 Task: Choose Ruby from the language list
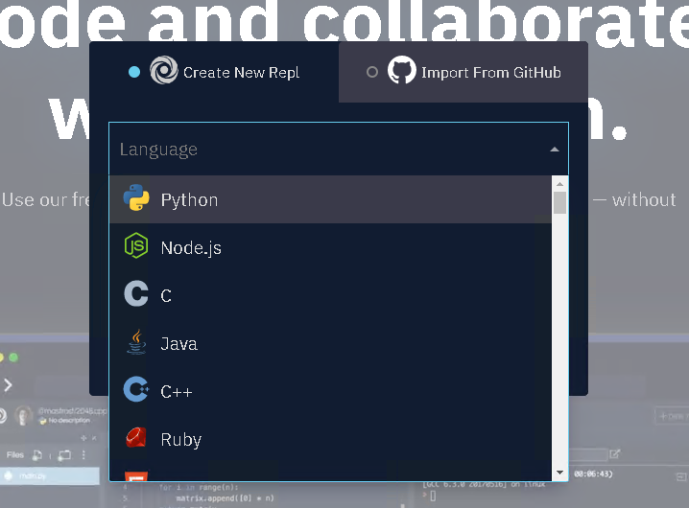pos(330,439)
